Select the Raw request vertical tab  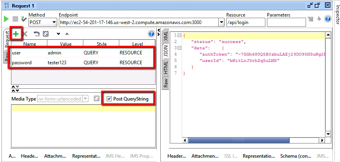coord(6,56)
